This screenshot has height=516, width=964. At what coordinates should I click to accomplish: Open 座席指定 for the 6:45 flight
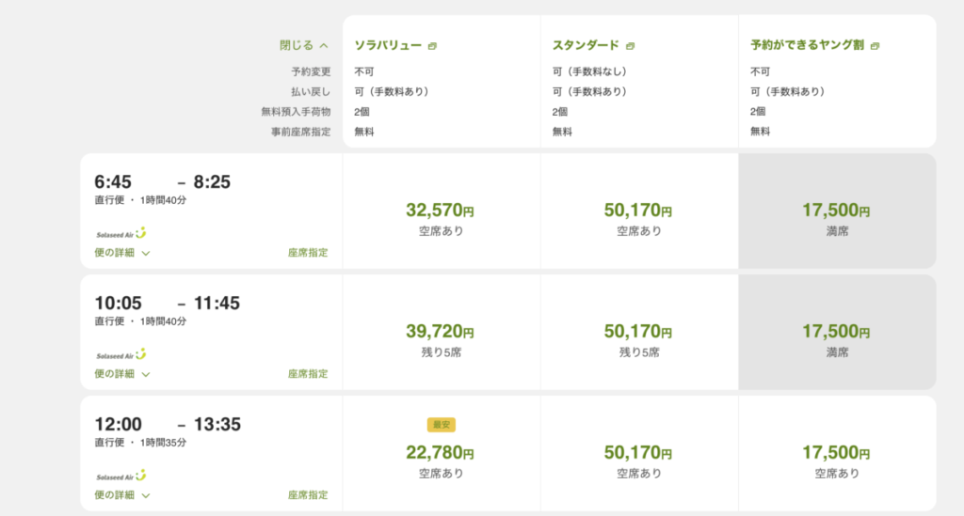(x=308, y=253)
